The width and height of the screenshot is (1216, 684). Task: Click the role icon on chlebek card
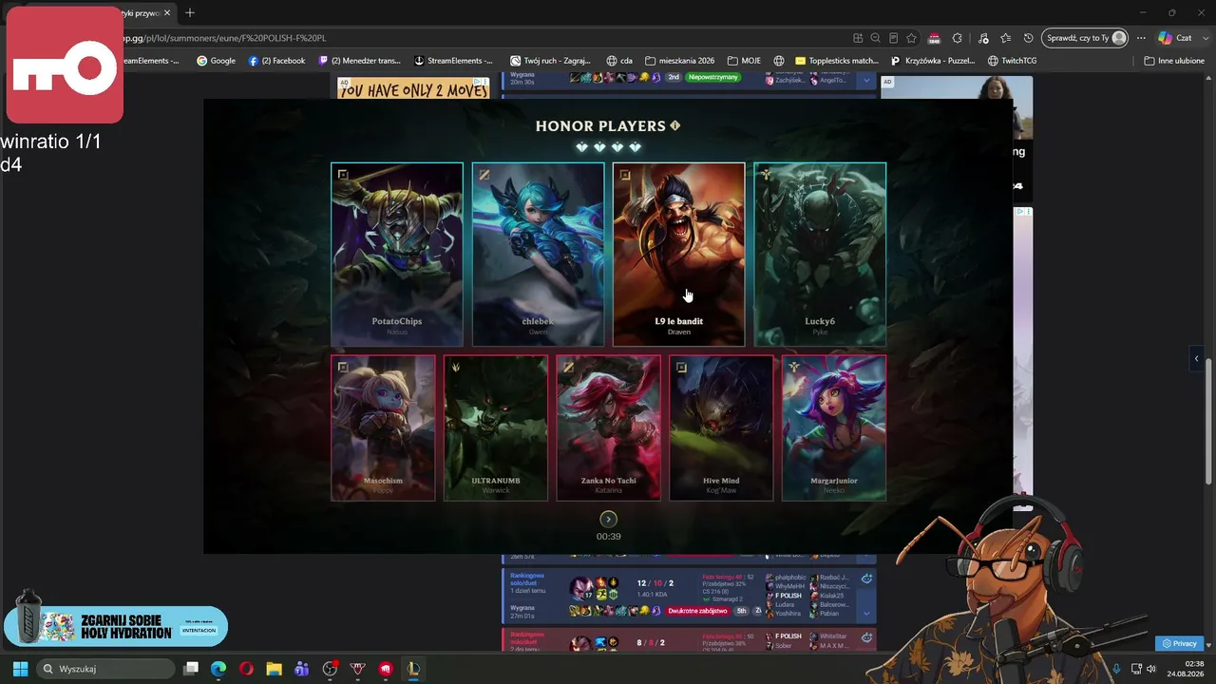point(484,175)
